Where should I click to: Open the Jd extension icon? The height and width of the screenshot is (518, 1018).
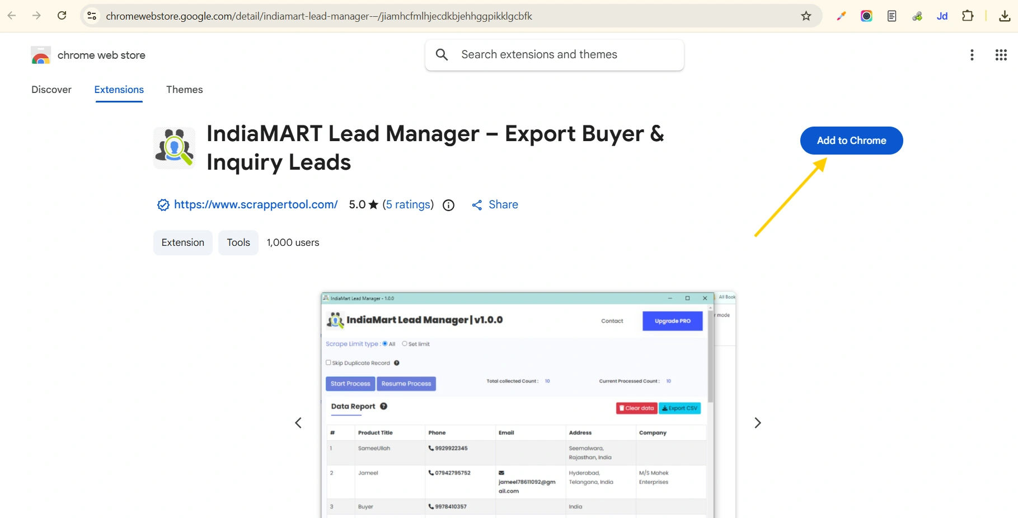(942, 16)
